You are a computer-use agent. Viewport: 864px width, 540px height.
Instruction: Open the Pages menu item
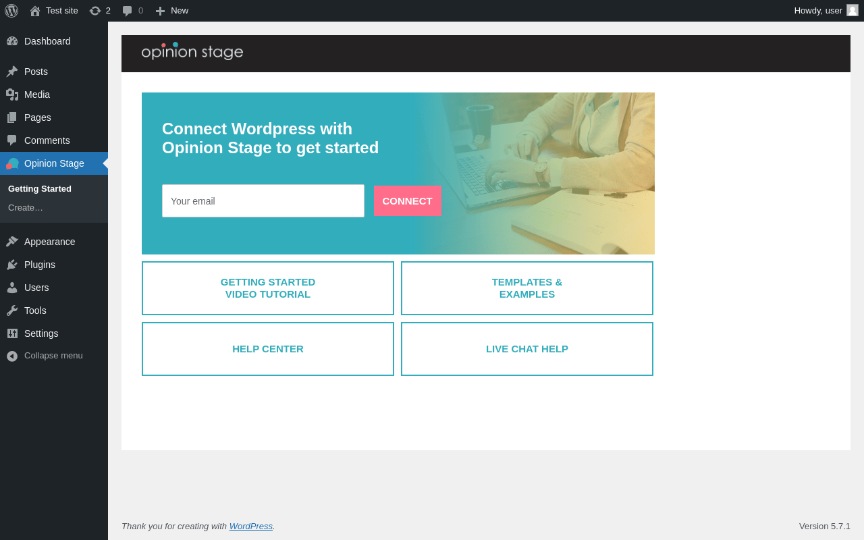(54, 117)
